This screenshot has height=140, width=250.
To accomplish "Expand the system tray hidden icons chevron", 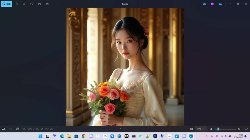I will (206, 136).
